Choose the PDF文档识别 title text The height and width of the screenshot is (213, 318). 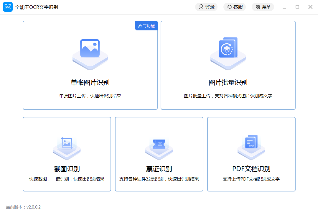(251, 169)
